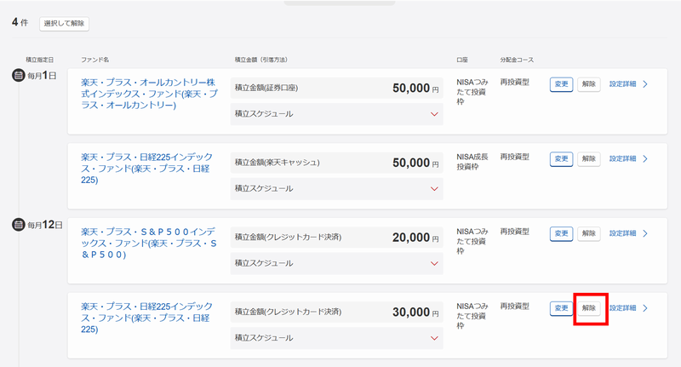Expand 積立スケジュール for 50,000円 日経225 fund
This screenshot has width=681, height=367.
click(x=434, y=189)
